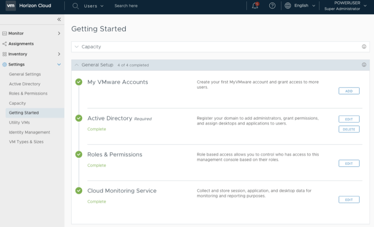Click the globe language icon
The width and height of the screenshot is (374, 227).
288,6
